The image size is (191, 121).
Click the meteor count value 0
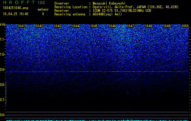pos(43,14)
